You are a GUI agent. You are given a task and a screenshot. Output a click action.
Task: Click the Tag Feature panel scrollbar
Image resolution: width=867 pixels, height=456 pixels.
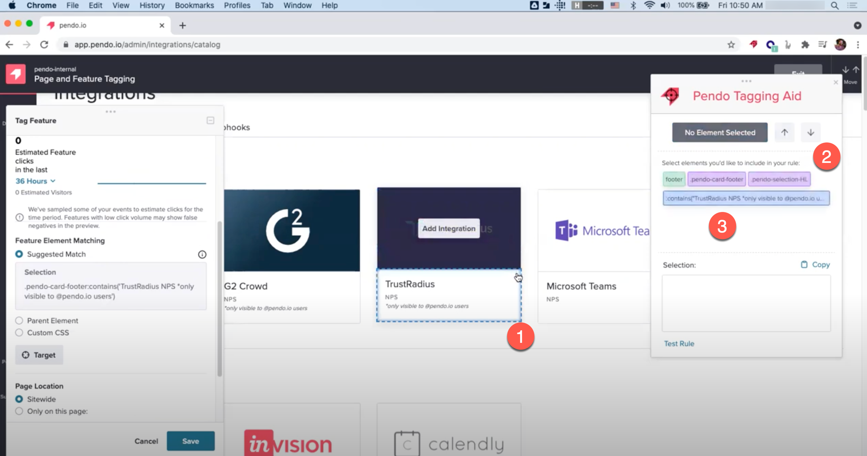coord(220,299)
